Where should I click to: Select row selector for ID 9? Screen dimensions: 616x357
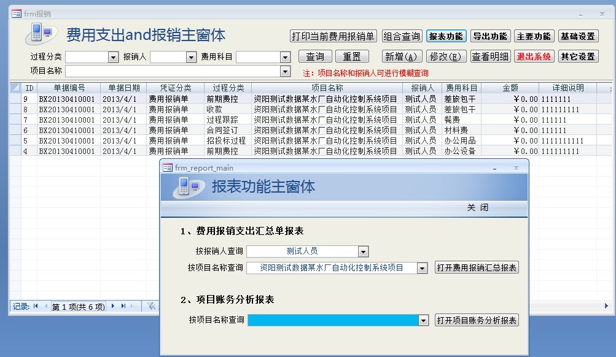15,99
